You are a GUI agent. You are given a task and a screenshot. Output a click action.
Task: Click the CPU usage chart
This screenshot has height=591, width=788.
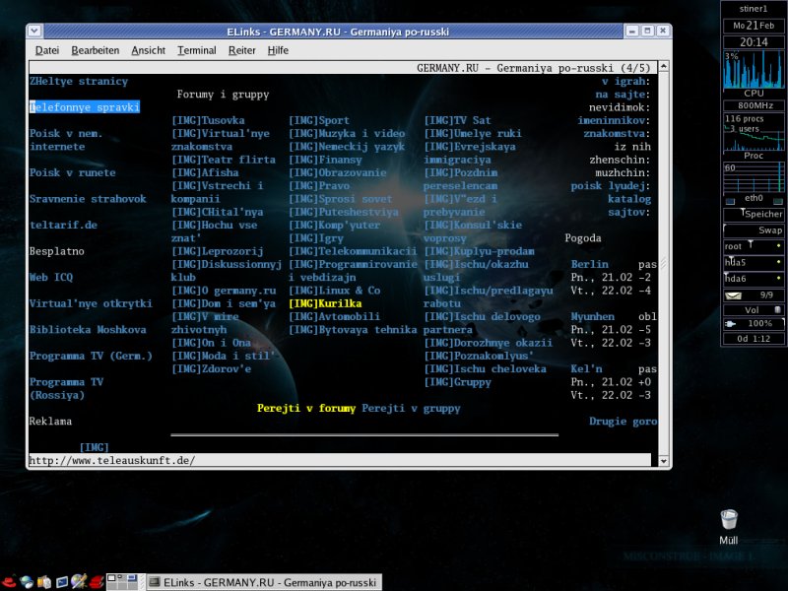click(754, 69)
